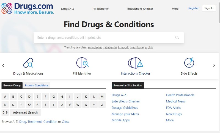Image resolution: width=220 pixels, height=133 pixels.
Task: Click the Drugs.com logo icon
Action: click(7, 9)
